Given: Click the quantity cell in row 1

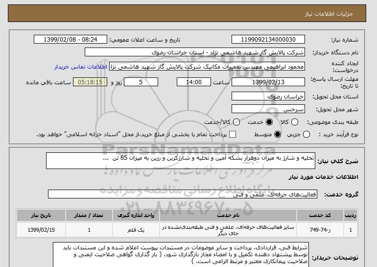Looking at the screenshot, I should point(89,230).
